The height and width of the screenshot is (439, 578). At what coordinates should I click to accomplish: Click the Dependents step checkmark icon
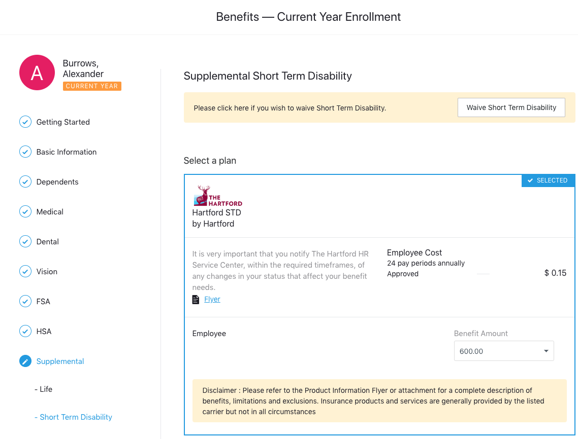click(25, 182)
